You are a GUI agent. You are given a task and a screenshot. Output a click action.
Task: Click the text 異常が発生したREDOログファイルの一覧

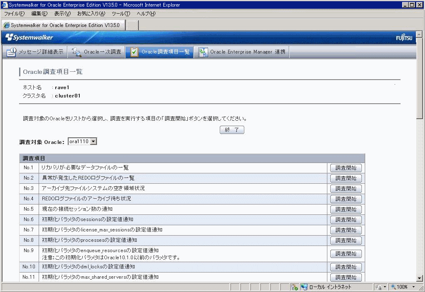click(x=88, y=178)
